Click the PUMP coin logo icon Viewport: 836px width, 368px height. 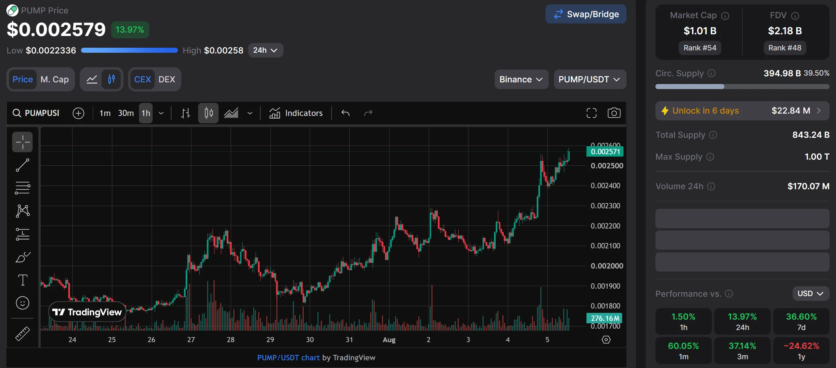[12, 10]
